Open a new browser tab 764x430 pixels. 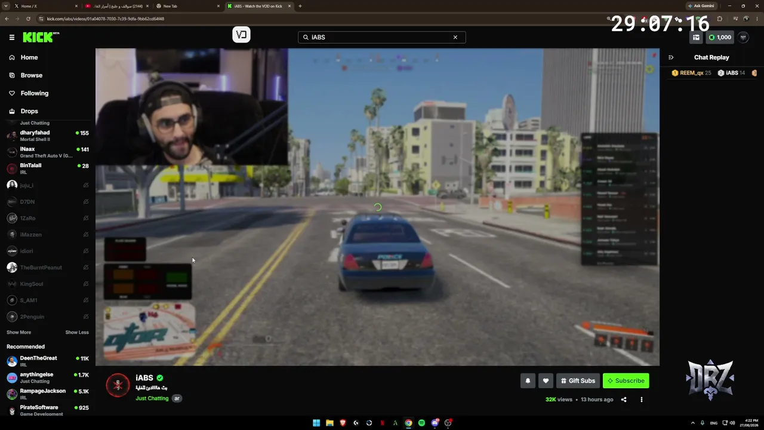click(x=300, y=6)
